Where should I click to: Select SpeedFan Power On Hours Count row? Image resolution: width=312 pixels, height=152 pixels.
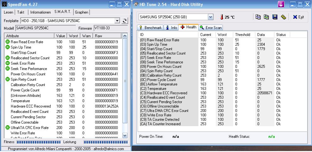point(63,74)
